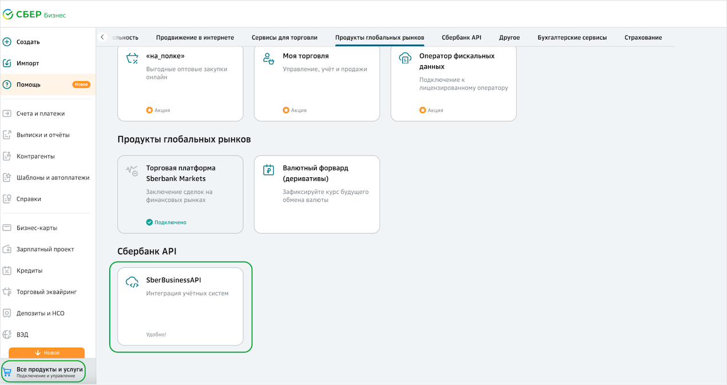Click the Моя торговля card icon
Screen dimensions: 727x385
click(x=269, y=58)
